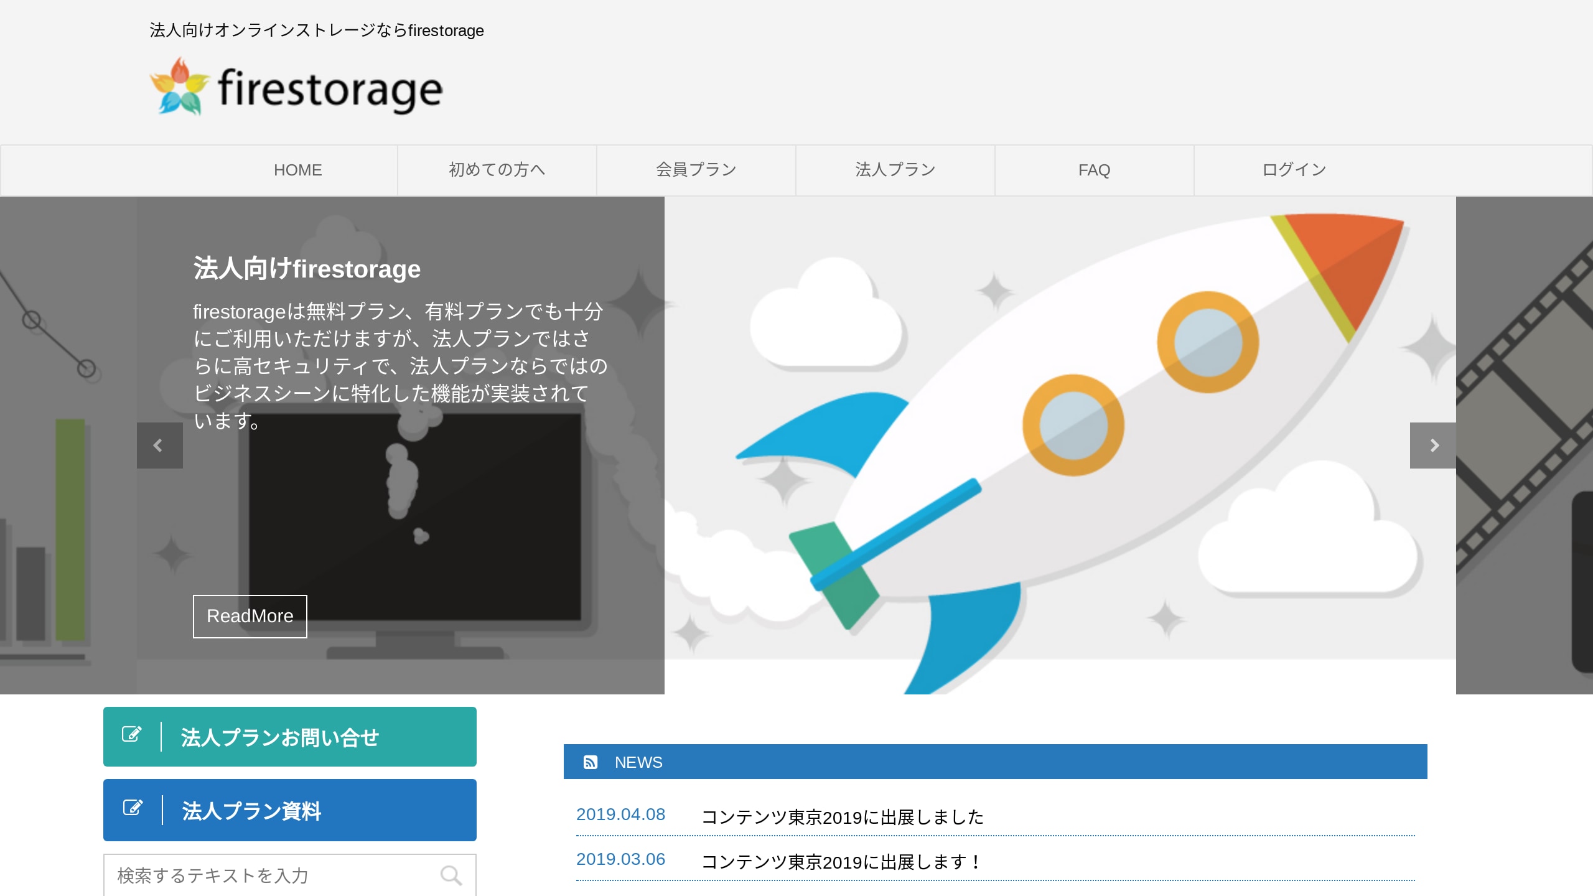The image size is (1593, 896).
Task: Click the NEWS section header label
Action: (638, 762)
